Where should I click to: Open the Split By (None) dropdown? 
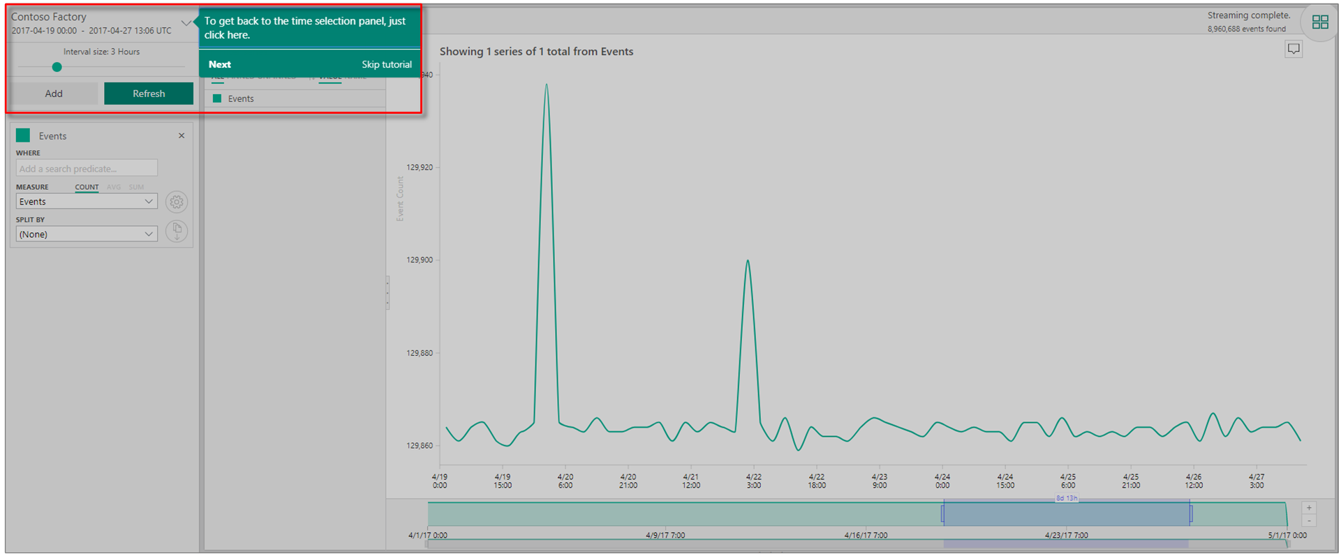click(x=87, y=234)
